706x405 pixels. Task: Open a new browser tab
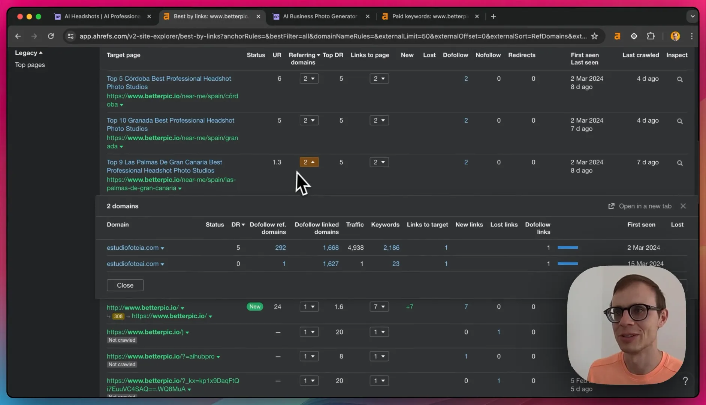pyautogui.click(x=494, y=16)
